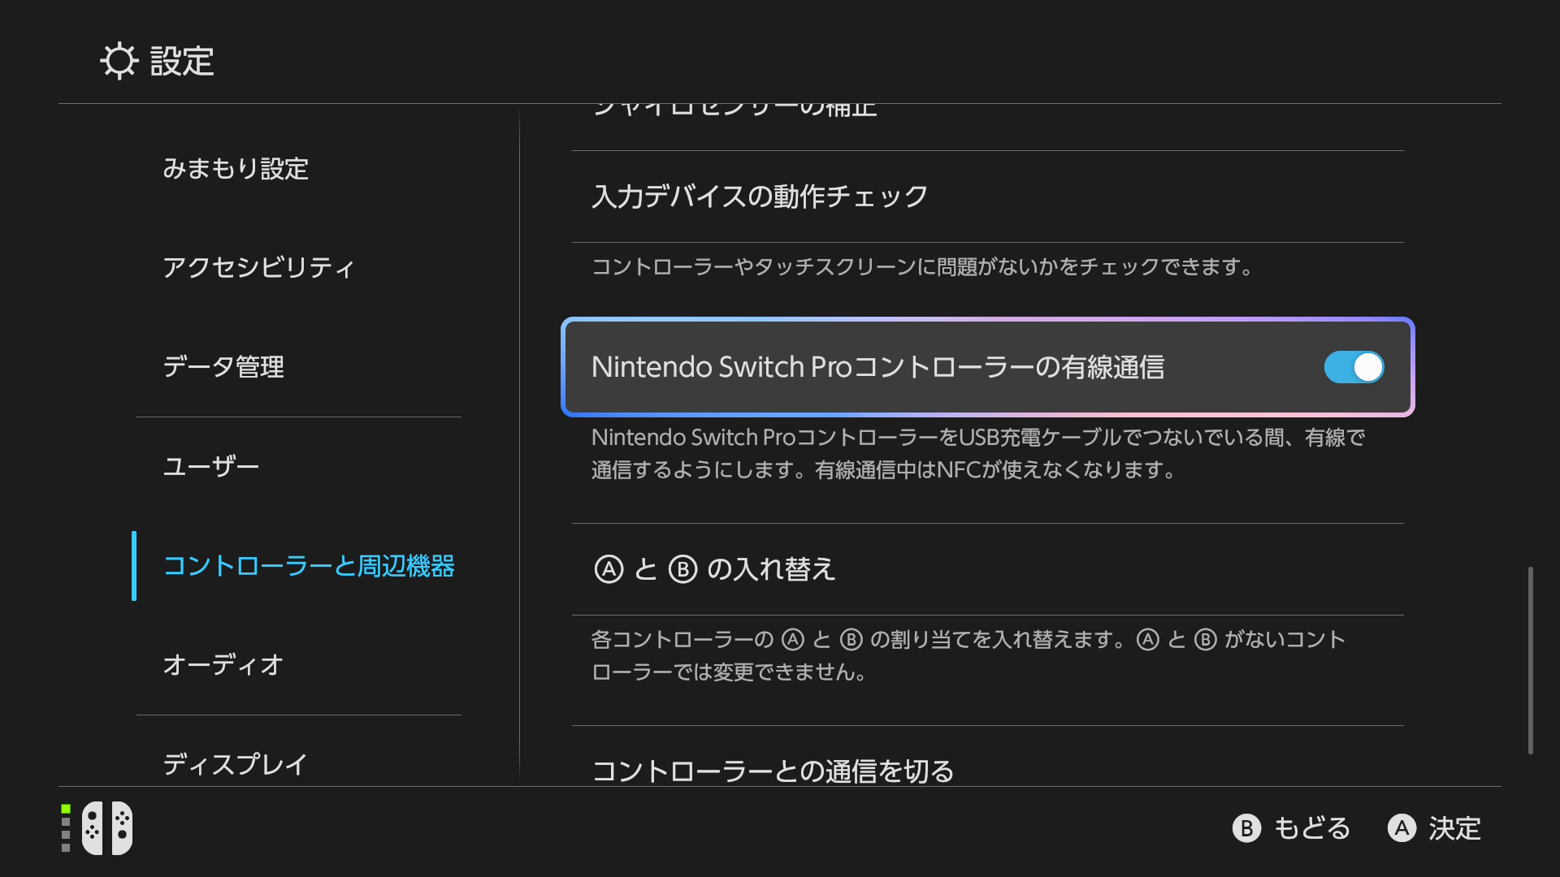Toggle Pro Controller wired communication switch
Image resolution: width=1560 pixels, height=877 pixels.
[x=1354, y=367]
